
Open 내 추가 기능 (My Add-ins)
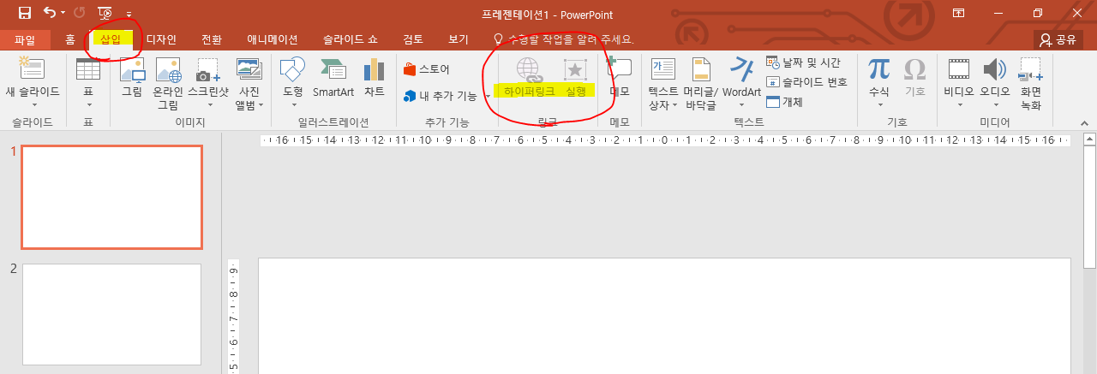tap(440, 96)
